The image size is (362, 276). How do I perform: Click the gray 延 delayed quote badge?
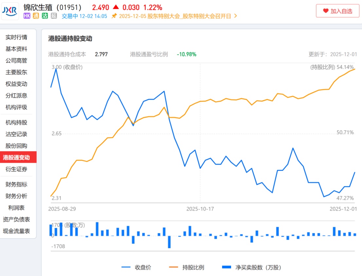coord(54,16)
